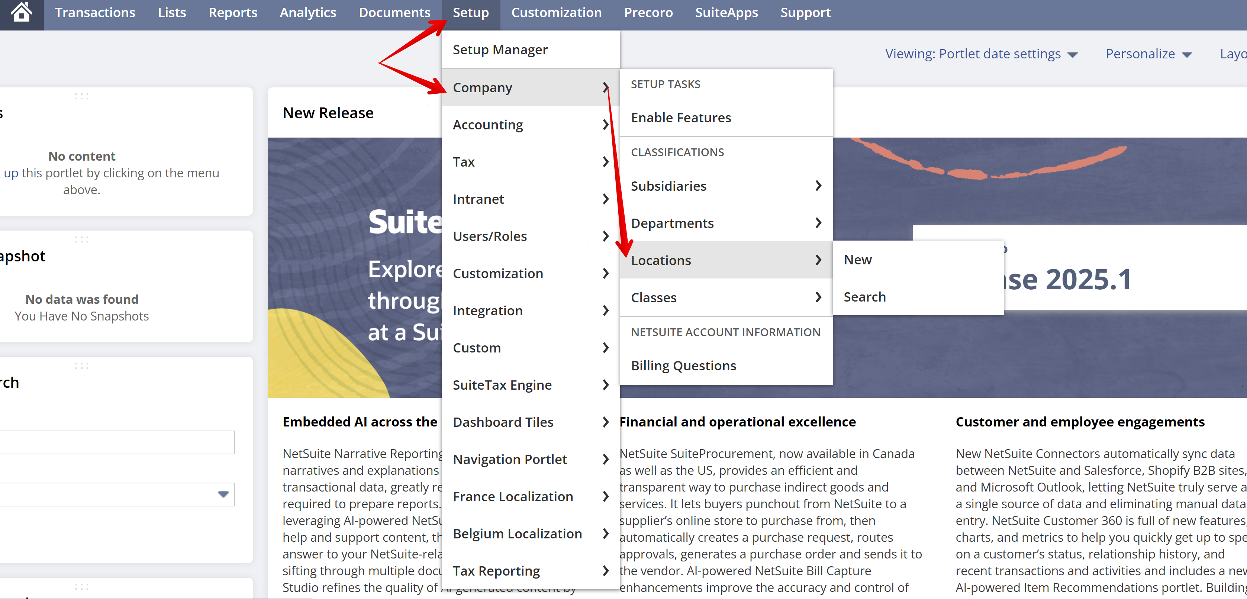Open the Precoro menu

point(648,13)
